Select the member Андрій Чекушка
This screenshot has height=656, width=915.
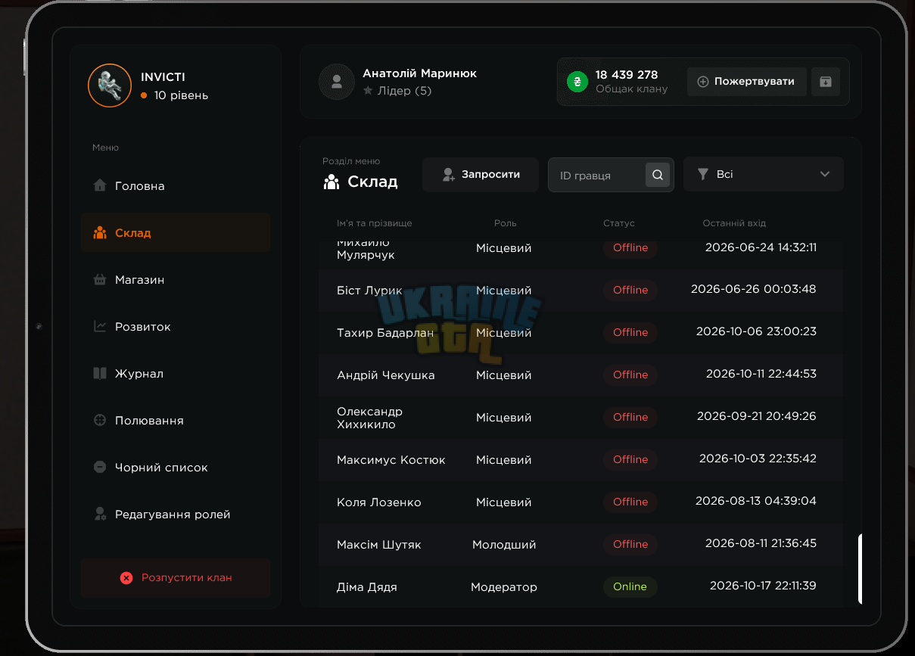(386, 375)
